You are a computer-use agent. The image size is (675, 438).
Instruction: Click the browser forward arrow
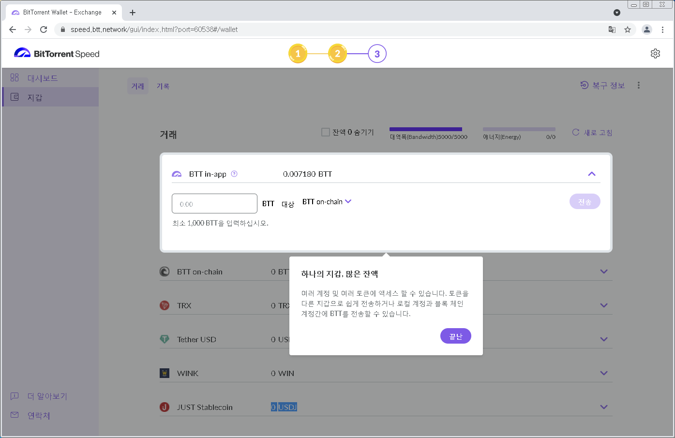click(28, 30)
